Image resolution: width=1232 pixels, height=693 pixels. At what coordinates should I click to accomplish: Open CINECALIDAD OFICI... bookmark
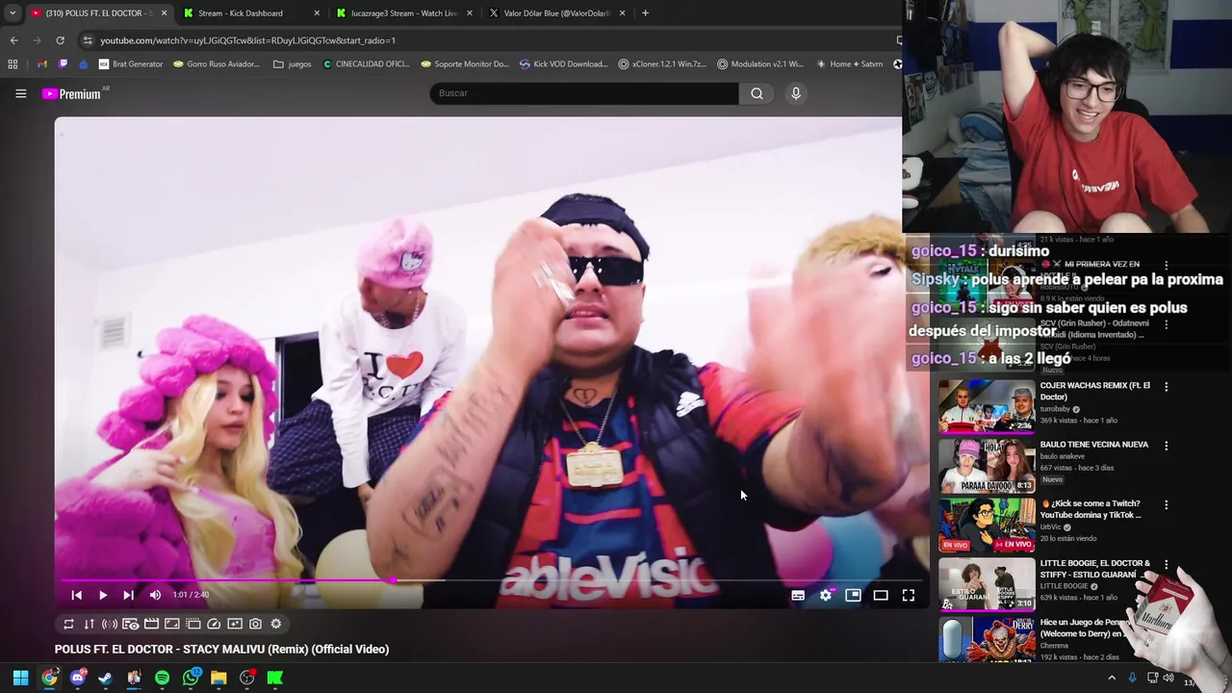click(367, 64)
